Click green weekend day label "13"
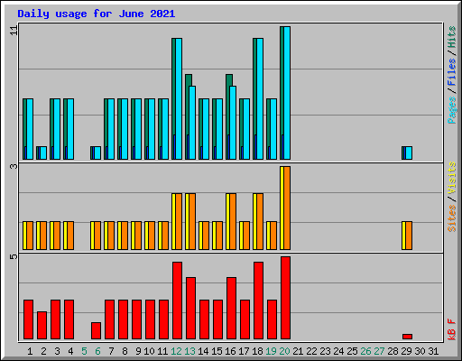462x361 pixels. click(189, 351)
